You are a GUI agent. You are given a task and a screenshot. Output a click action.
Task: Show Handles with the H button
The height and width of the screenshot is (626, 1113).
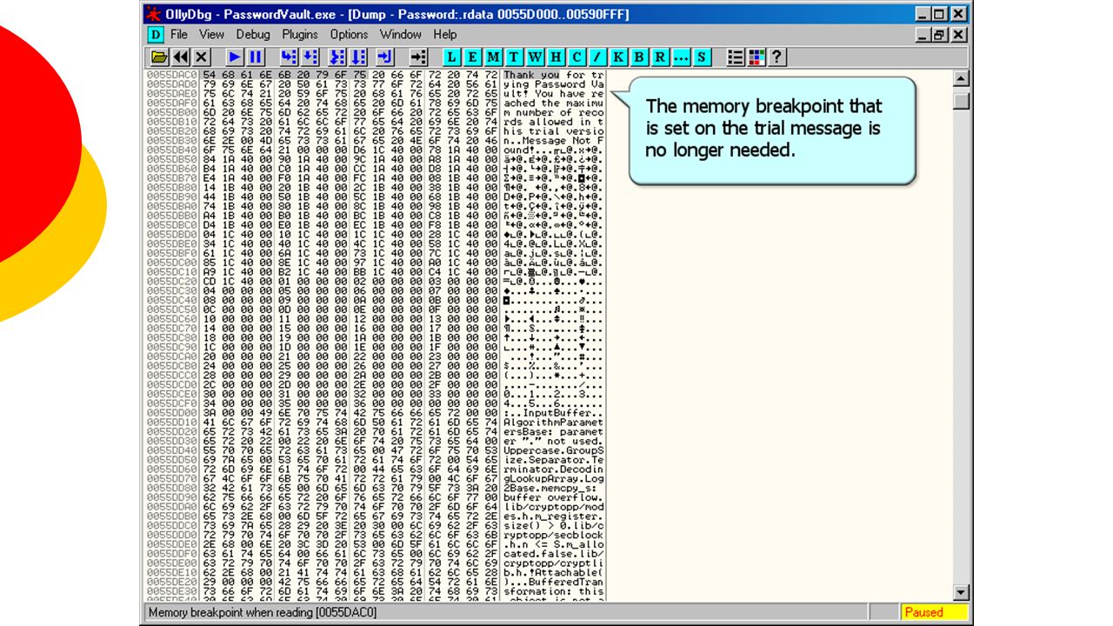556,57
